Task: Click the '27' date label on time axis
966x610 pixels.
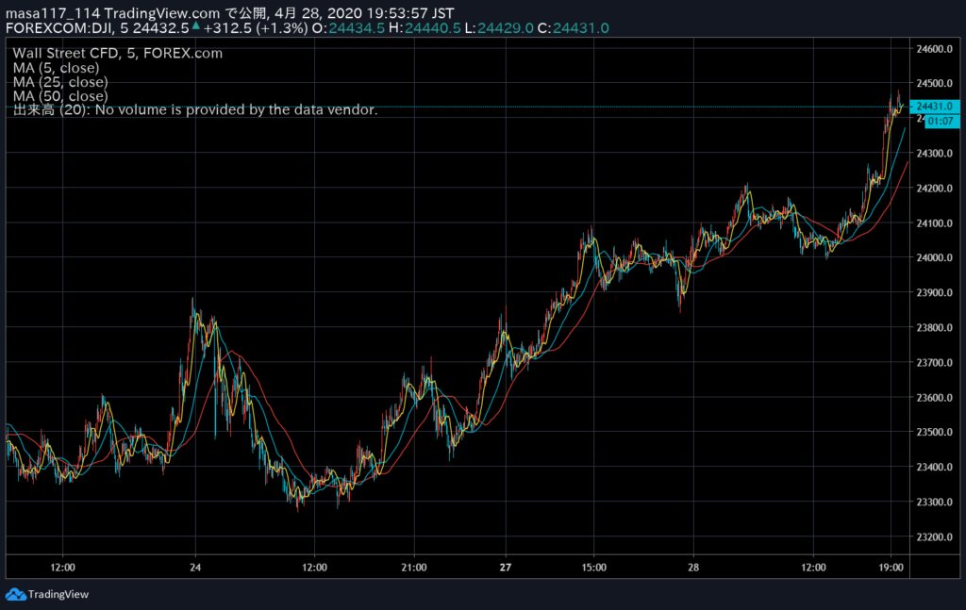Action: tap(506, 568)
